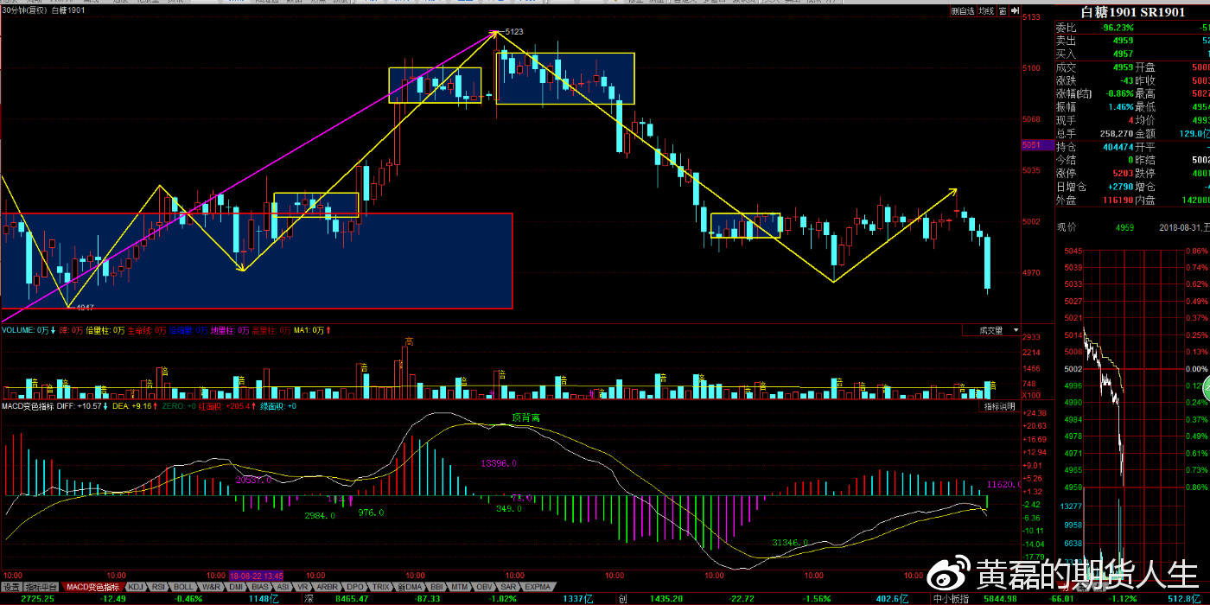Click the 4947 low price label

coord(85,307)
